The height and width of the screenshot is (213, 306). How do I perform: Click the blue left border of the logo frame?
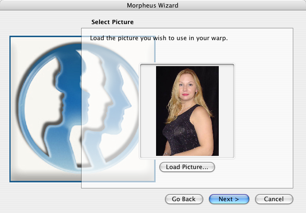pyautogui.click(x=10, y=109)
